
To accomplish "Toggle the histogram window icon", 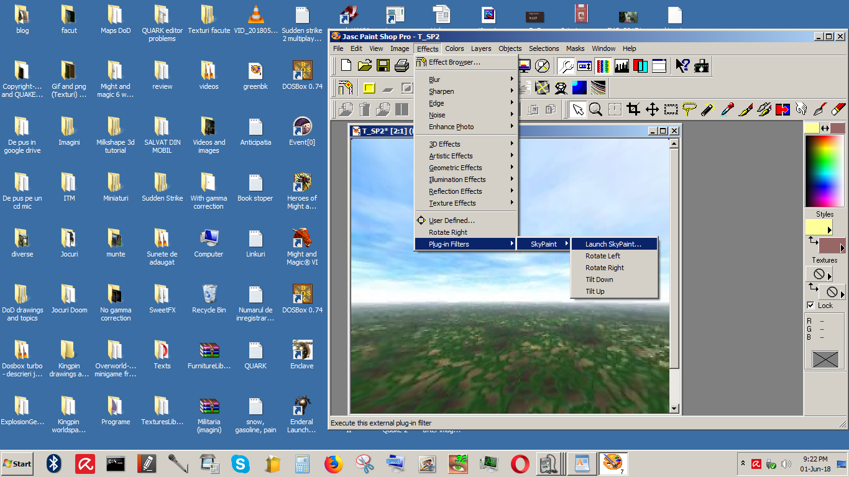I will coord(622,65).
